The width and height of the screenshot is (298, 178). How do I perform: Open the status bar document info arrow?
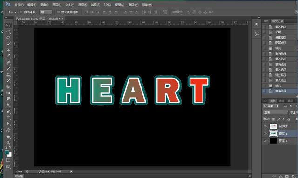click(71, 172)
